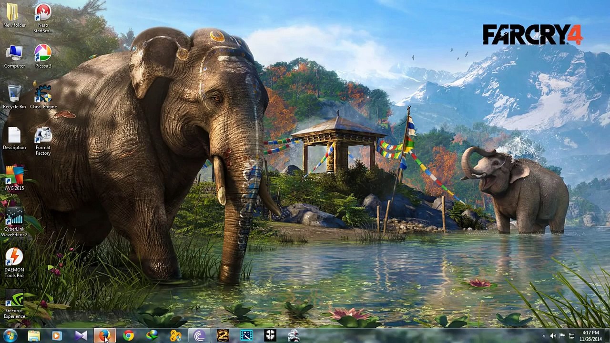The width and height of the screenshot is (610, 343).
Task: Open the network connection tray icon
Action: (x=571, y=336)
